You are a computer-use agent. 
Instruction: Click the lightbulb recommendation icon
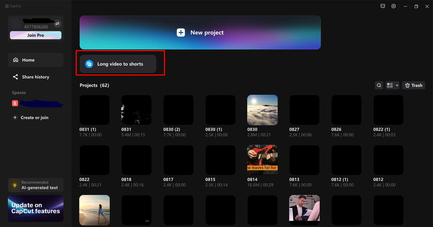15,185
